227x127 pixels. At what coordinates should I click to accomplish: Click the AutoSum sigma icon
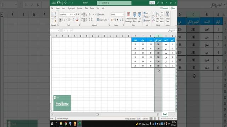pos(153,13)
